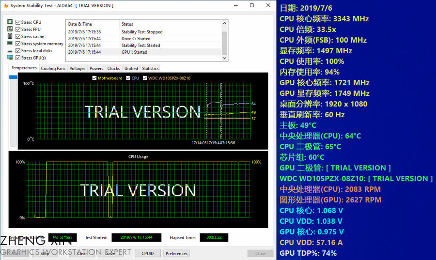The width and height of the screenshot is (436, 260).
Task: Click the CPU 64 temperature value on graph
Action: pyautogui.click(x=253, y=104)
